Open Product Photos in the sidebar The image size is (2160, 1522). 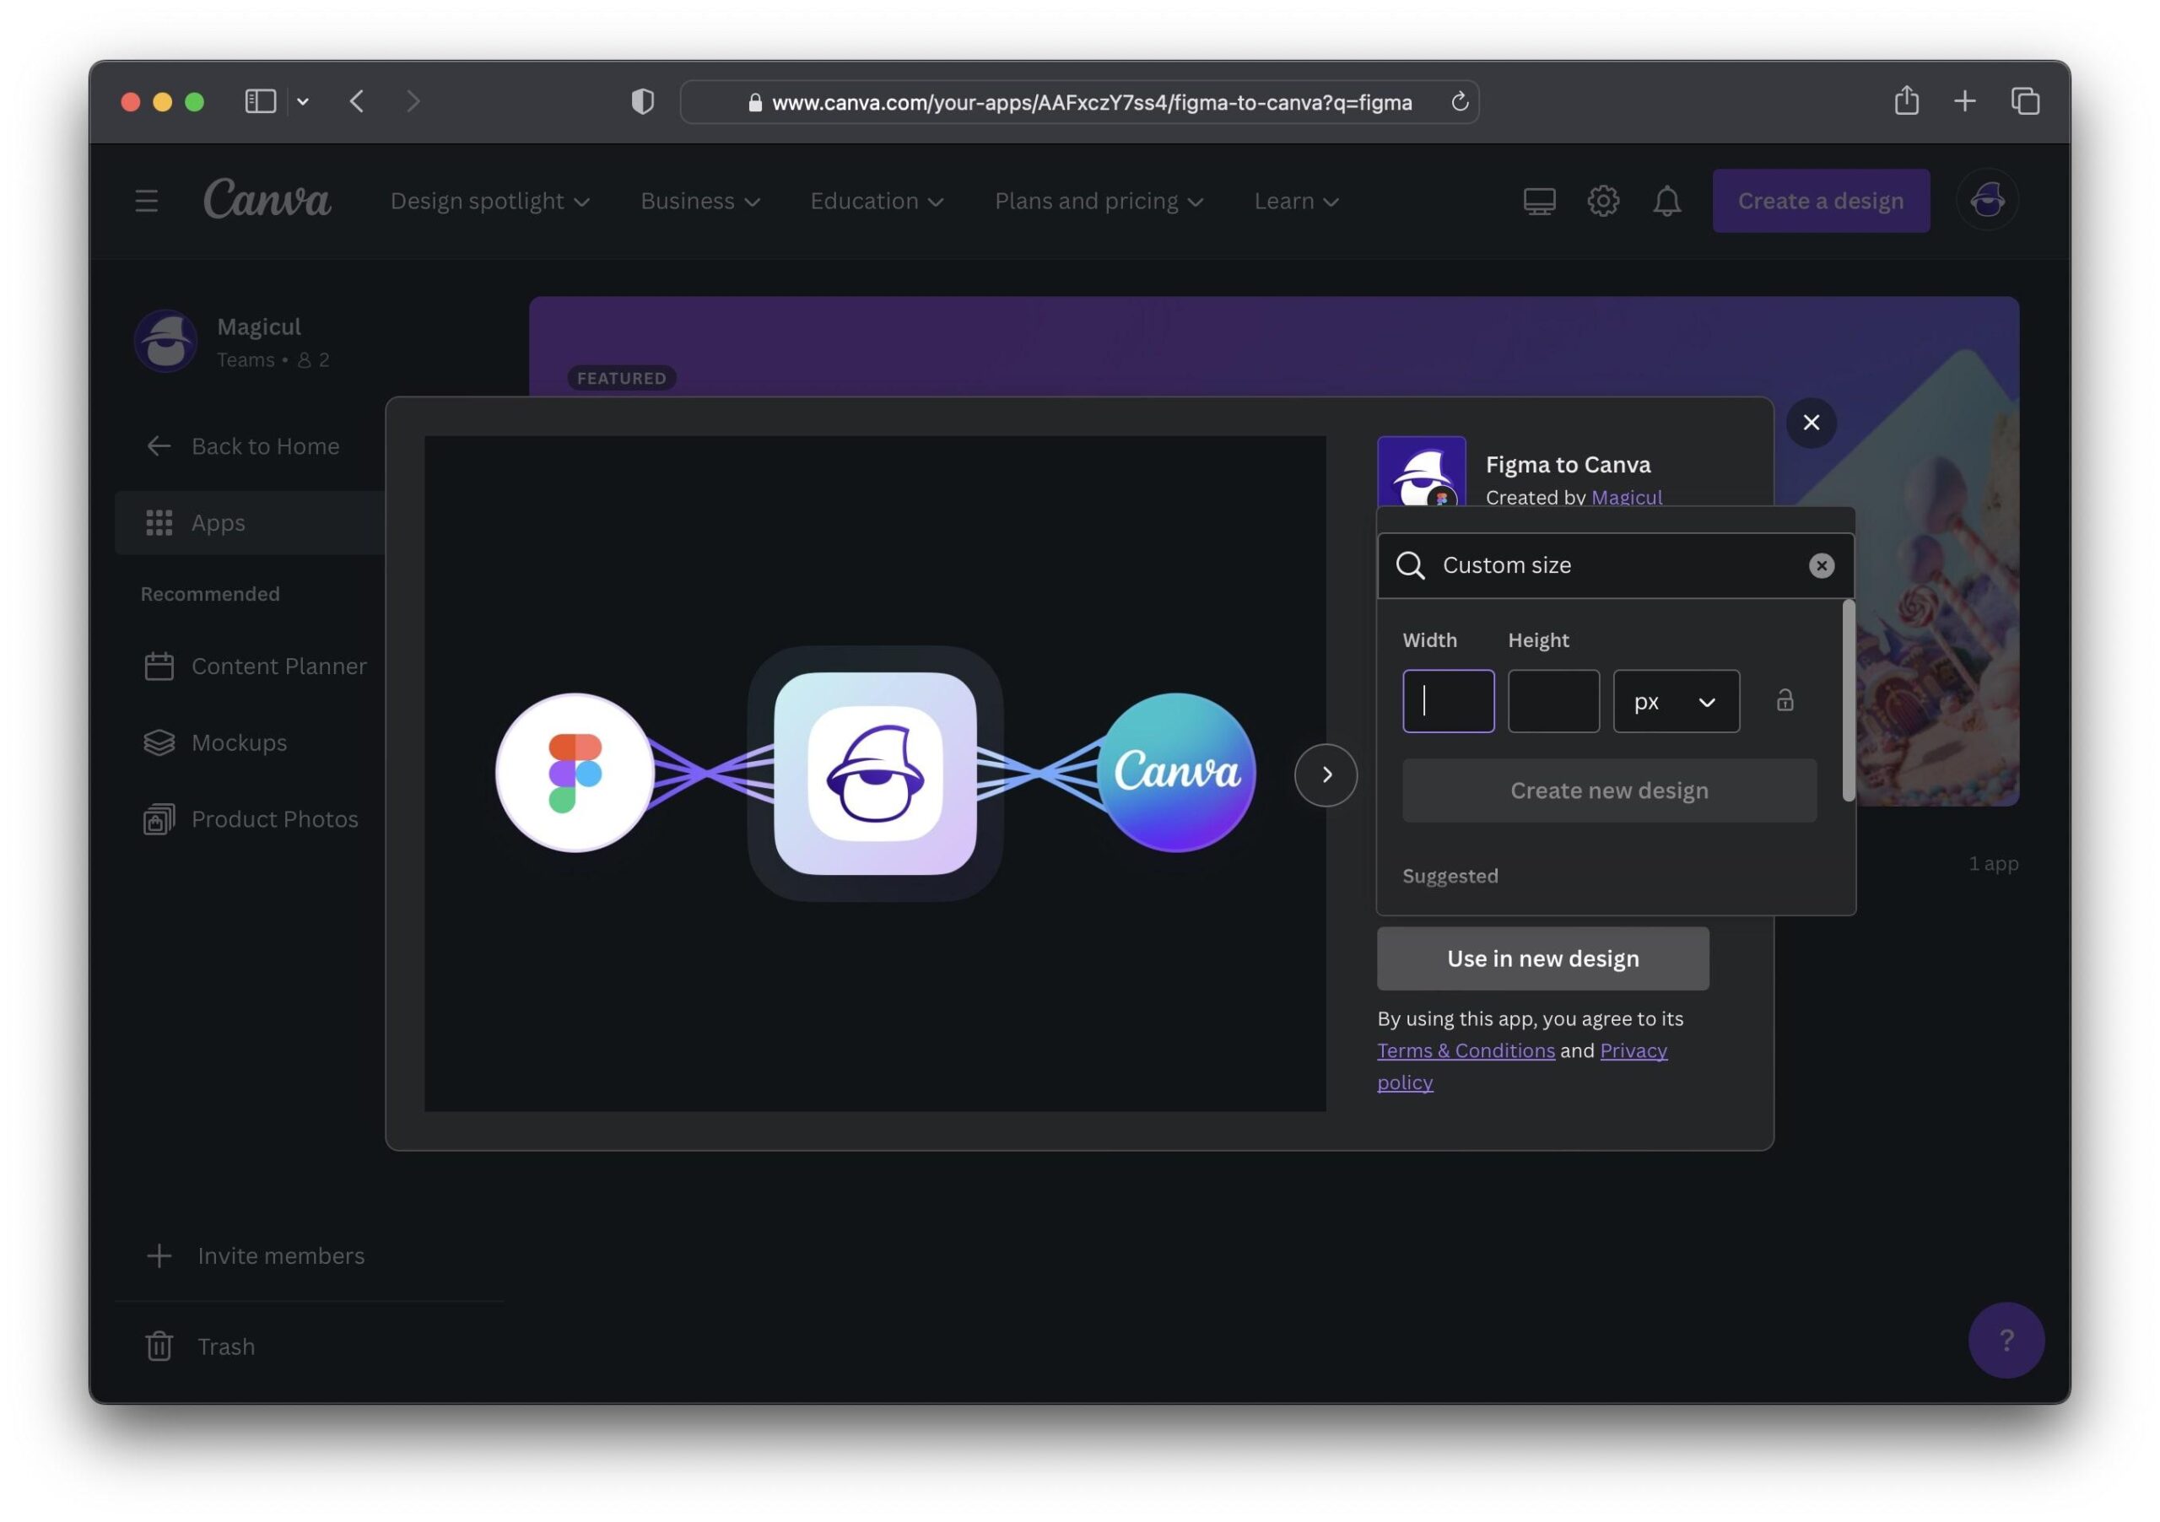coord(273,818)
